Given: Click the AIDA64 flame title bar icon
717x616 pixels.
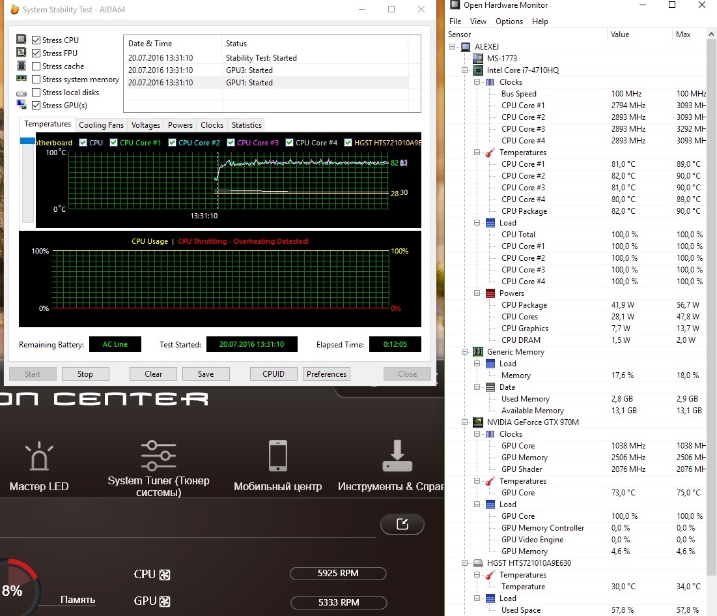Looking at the screenshot, I should coord(14,9).
